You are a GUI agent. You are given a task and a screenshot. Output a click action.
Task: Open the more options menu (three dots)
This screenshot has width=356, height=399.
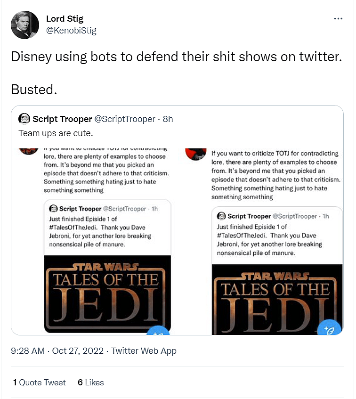point(338,19)
